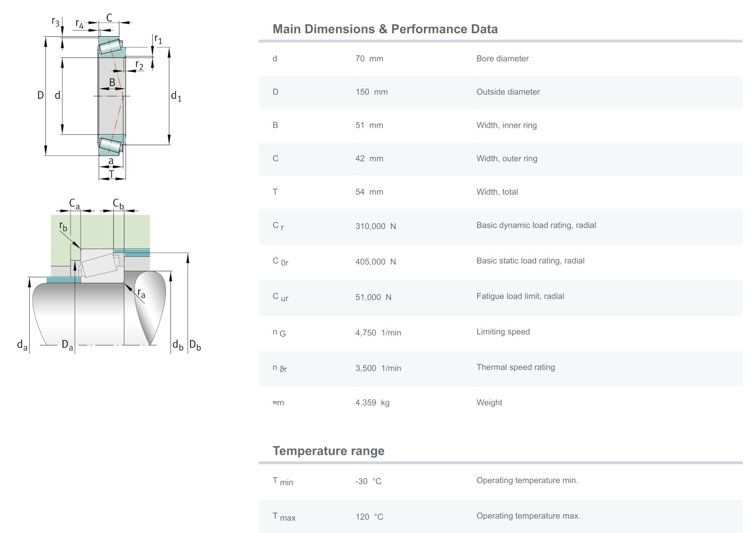750x533 pixels.
Task: Select the Bore diameter row's 70 mm value
Action: click(x=369, y=58)
